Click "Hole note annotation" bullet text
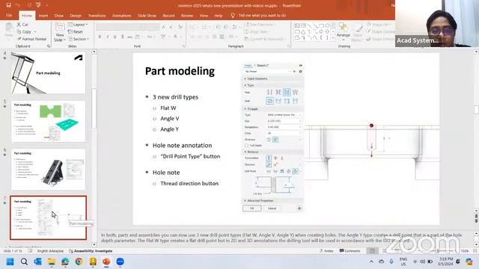This screenshot has height=269, width=479. 182,146
